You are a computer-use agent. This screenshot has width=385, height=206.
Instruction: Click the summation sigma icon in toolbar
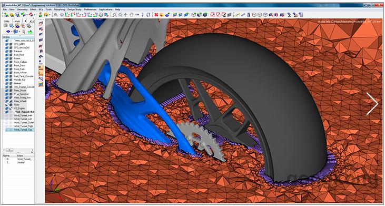click(x=289, y=15)
